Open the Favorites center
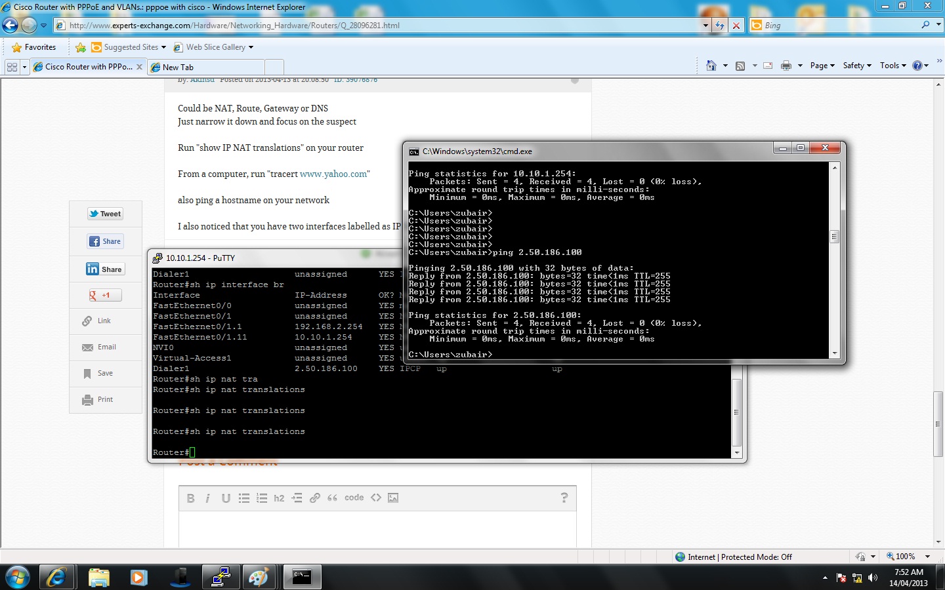945x590 pixels. (x=34, y=47)
